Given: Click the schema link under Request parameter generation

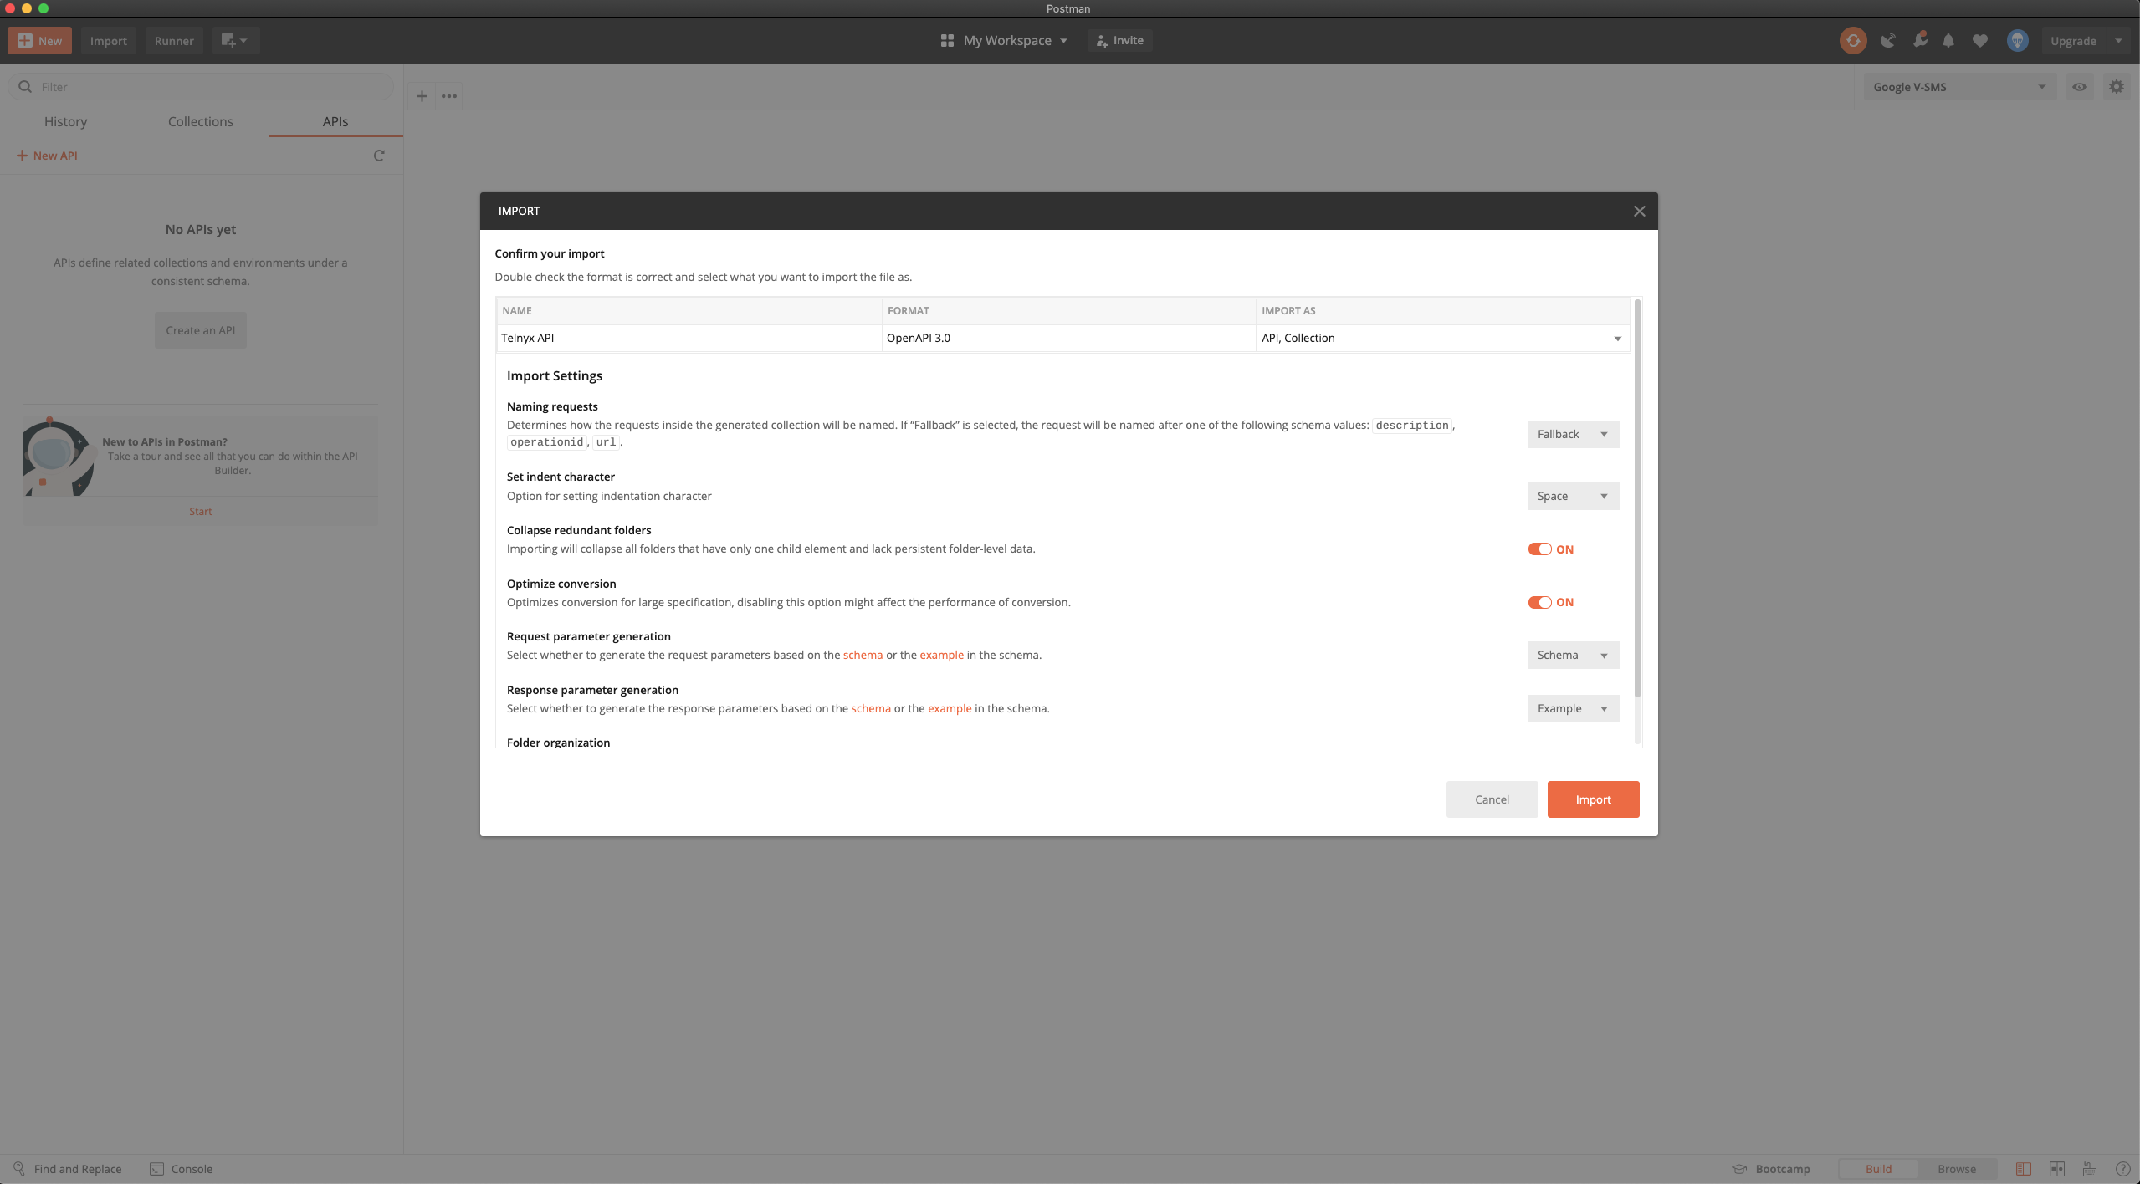Looking at the screenshot, I should [863, 655].
